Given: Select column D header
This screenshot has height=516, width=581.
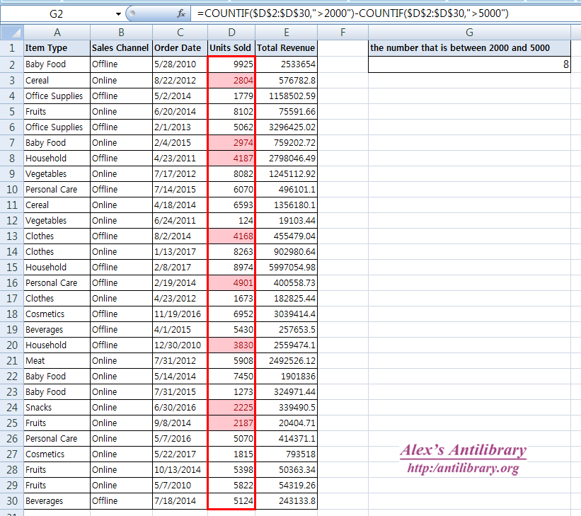Looking at the screenshot, I should (x=231, y=32).
